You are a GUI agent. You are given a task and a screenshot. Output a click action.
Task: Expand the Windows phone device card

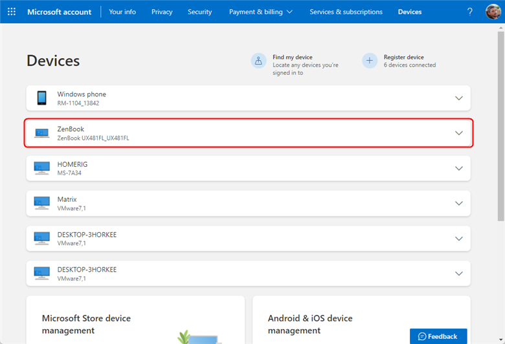coord(458,98)
